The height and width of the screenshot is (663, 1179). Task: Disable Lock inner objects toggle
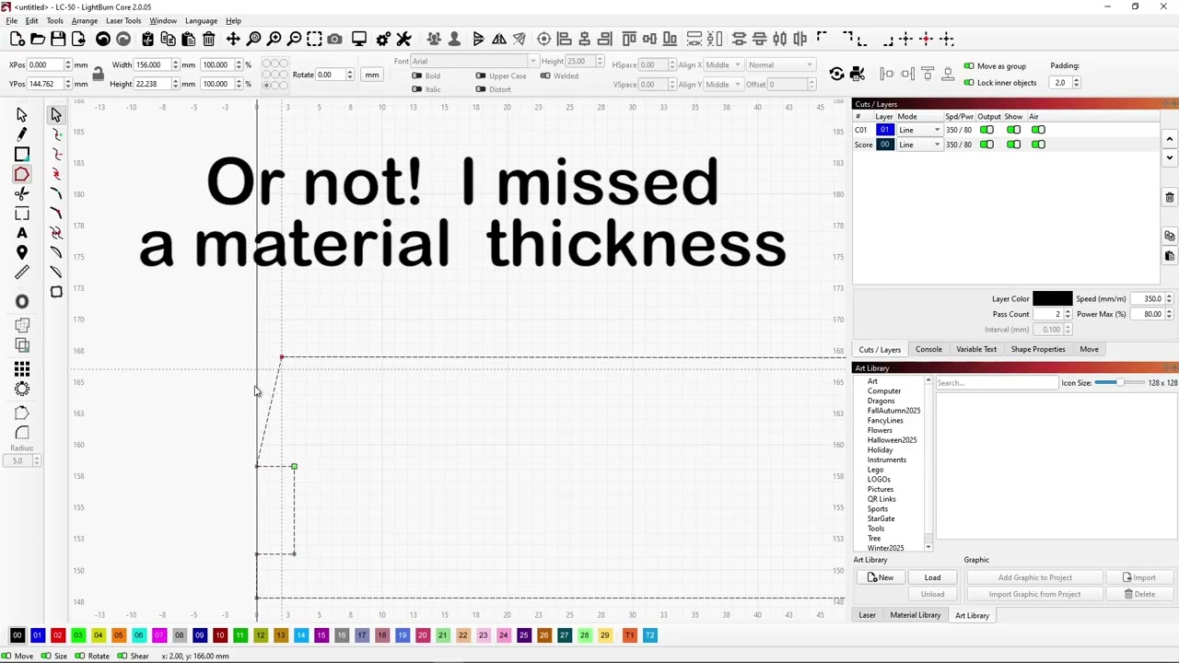tap(968, 83)
